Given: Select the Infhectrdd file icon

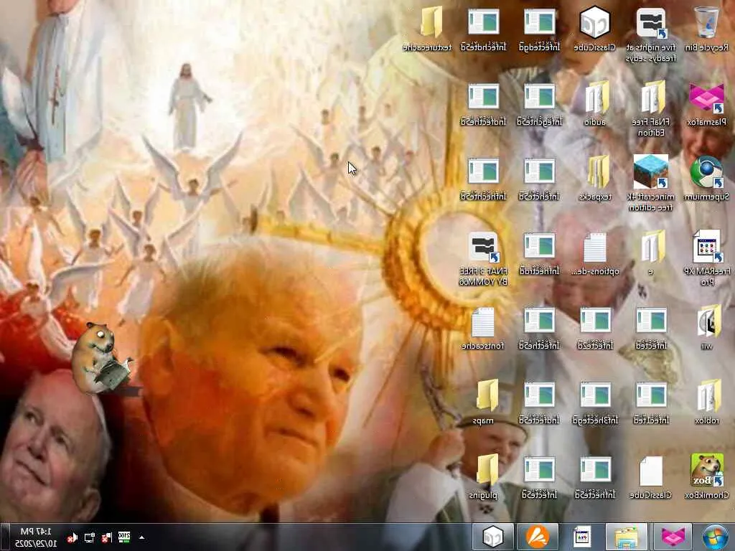Looking at the screenshot, I should coord(539,253).
